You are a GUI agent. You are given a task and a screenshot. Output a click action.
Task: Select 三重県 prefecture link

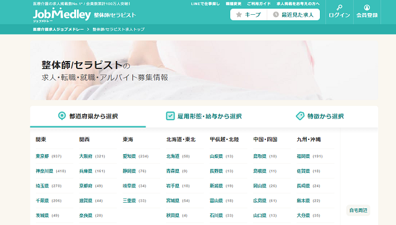[129, 201]
